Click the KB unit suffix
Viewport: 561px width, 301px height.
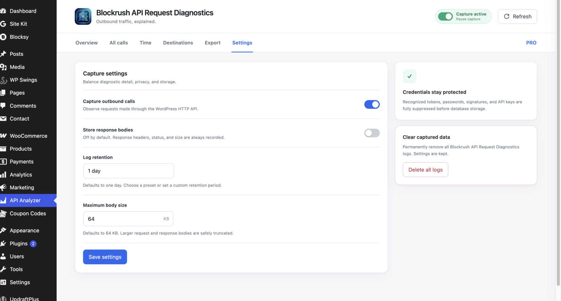166,219
